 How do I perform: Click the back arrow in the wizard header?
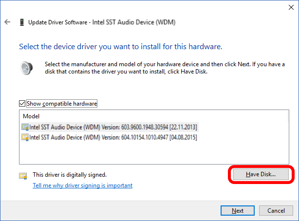point(8,22)
